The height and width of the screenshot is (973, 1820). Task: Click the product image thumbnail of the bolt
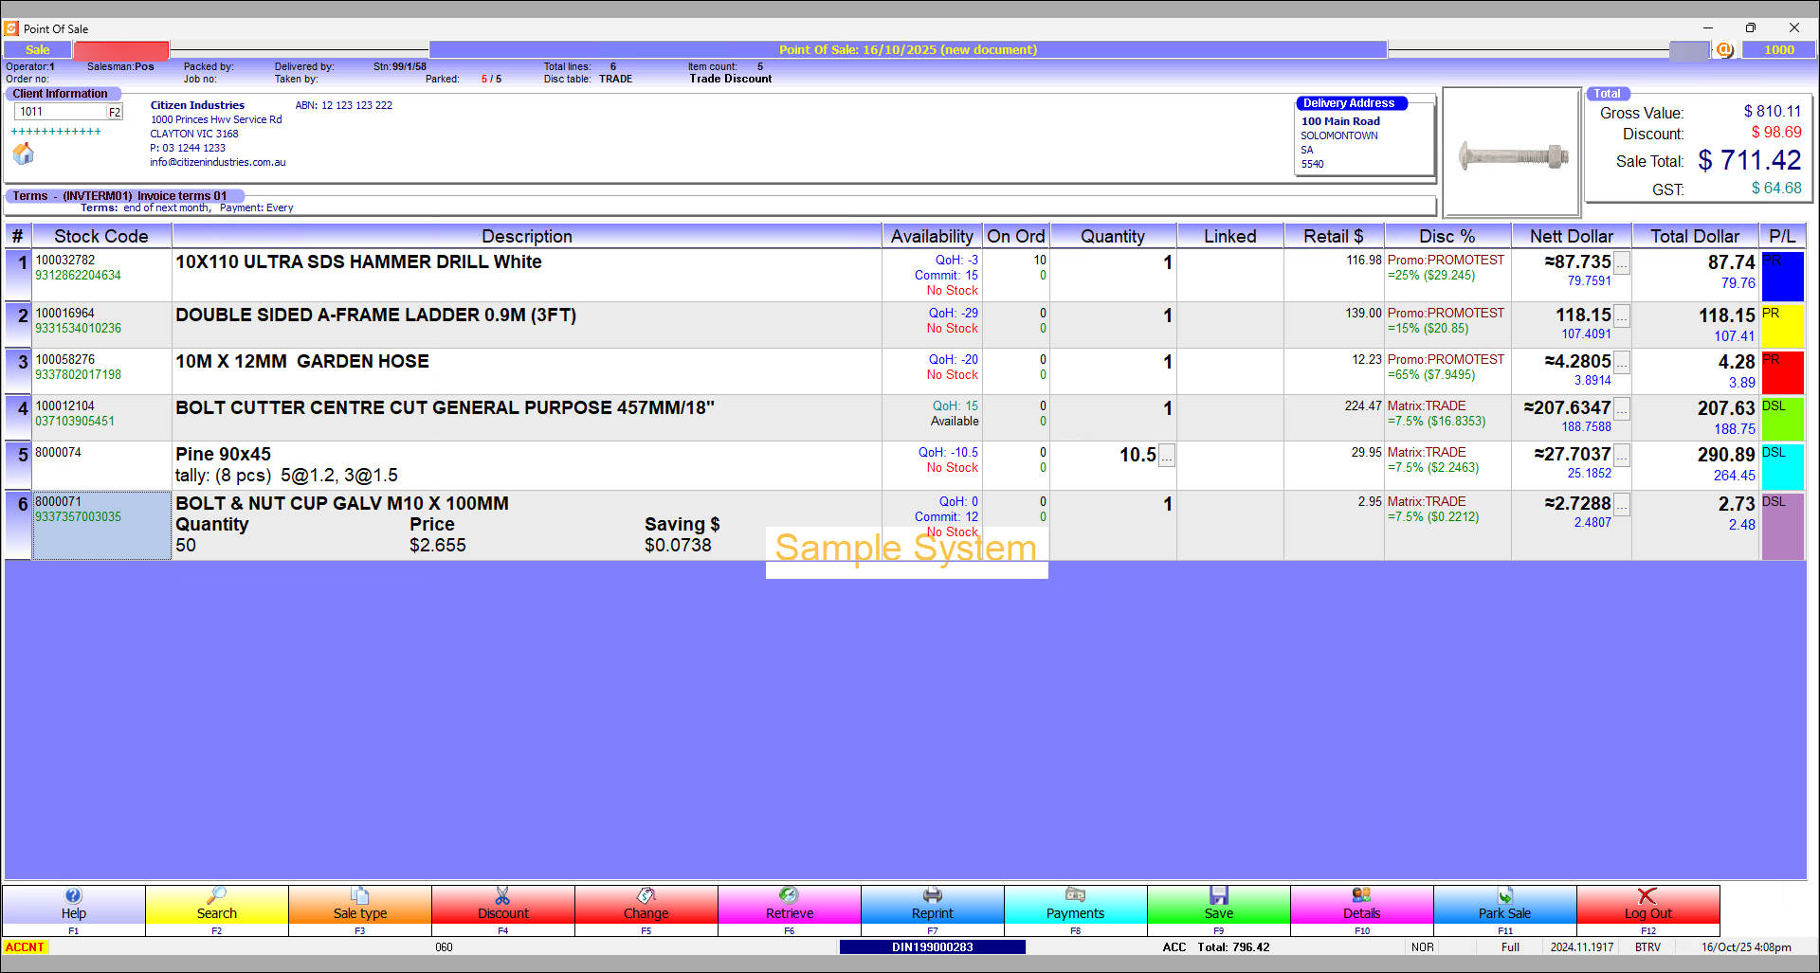click(1511, 152)
